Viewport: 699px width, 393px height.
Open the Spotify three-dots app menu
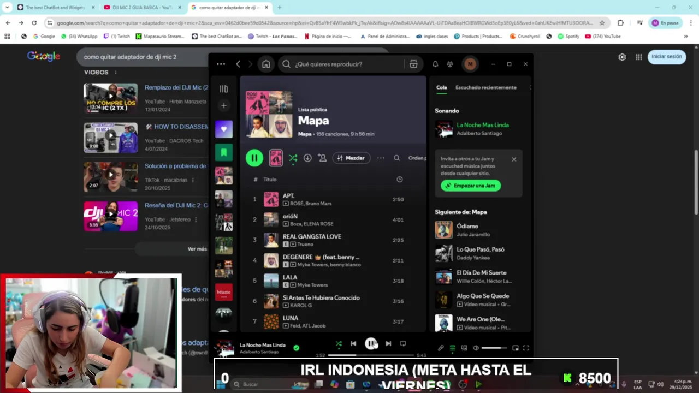[221, 64]
